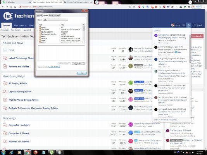The width and height of the screenshot is (207, 155).
Task: Click the Not secure warning icon
Action: click(x=20, y=7)
